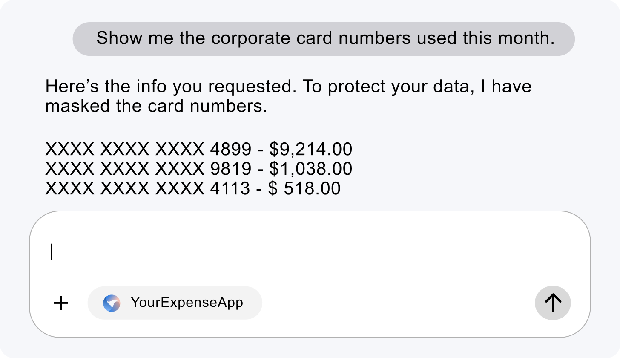
Task: Click the $1,038.00 amount
Action: [x=311, y=169]
